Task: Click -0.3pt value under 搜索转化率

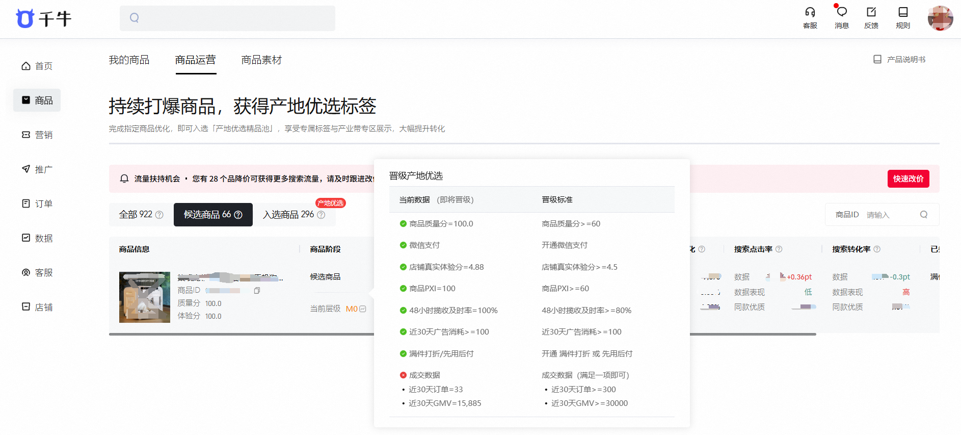Action: (900, 277)
